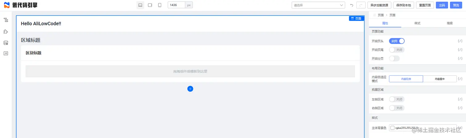Viewport: 466px width, 138px height.
Task: Bind variable for 左侧区域 setting
Action: (x=460, y=99)
